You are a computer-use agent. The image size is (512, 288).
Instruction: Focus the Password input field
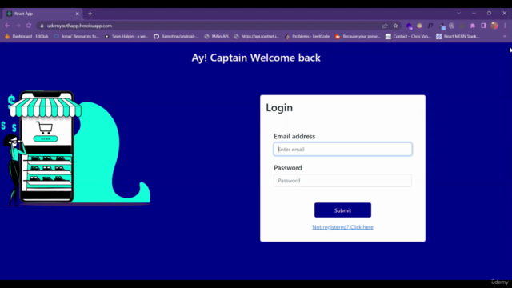(342, 181)
